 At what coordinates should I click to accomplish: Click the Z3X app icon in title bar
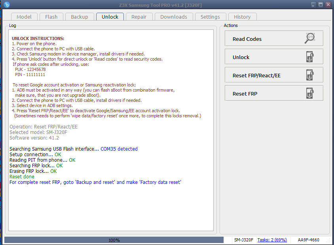[x=7, y=4]
